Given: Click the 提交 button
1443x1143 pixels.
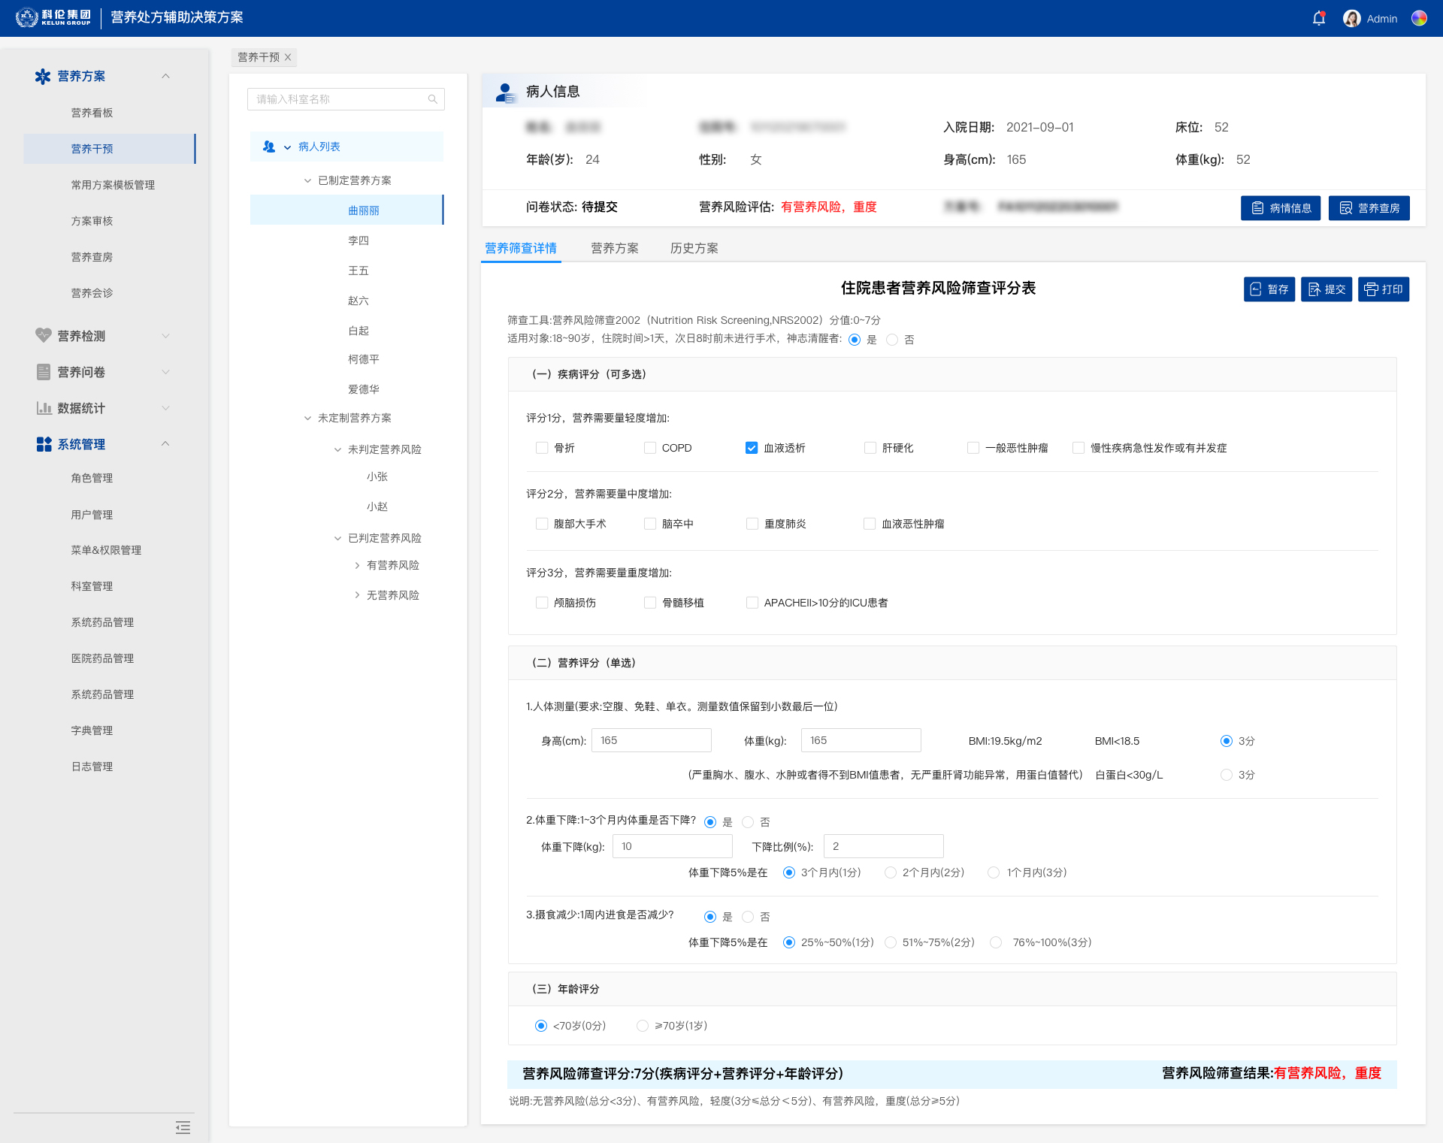Looking at the screenshot, I should (x=1327, y=289).
